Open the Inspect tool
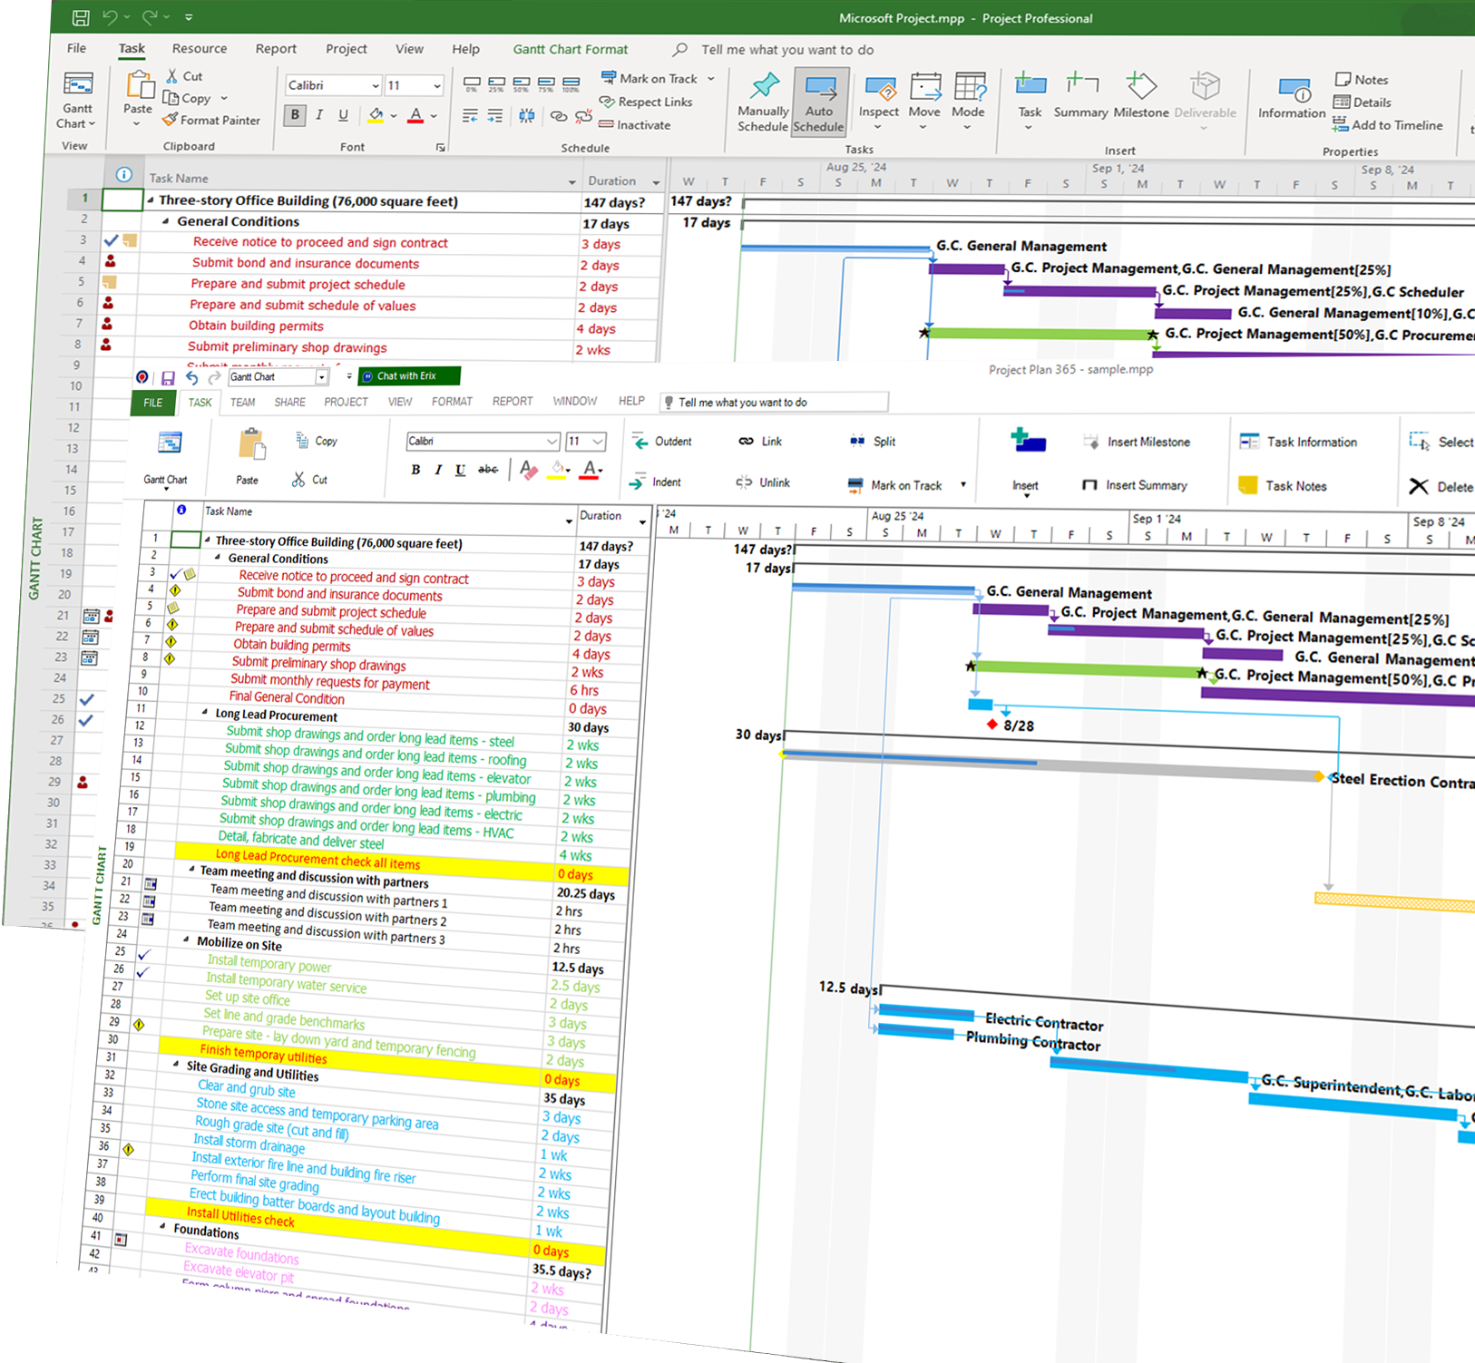 click(x=878, y=95)
